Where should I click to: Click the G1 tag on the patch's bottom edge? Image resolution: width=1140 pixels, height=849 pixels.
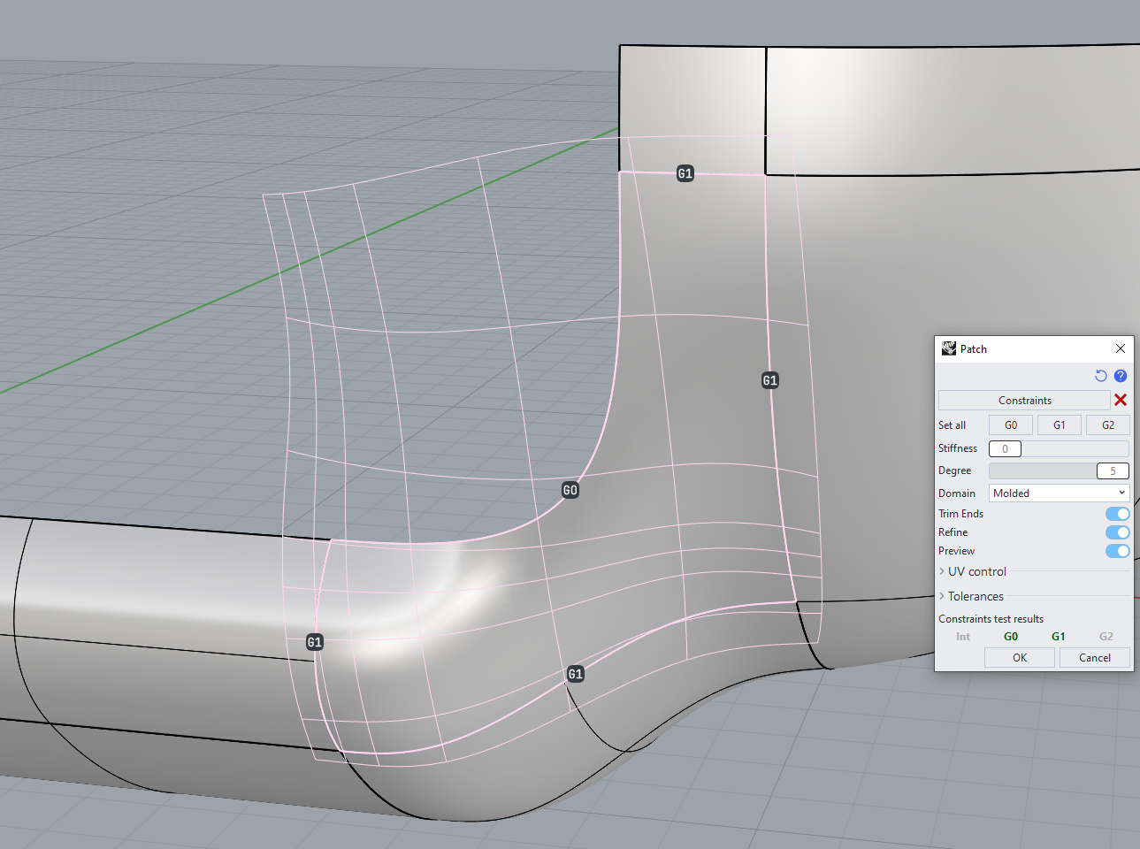576,674
